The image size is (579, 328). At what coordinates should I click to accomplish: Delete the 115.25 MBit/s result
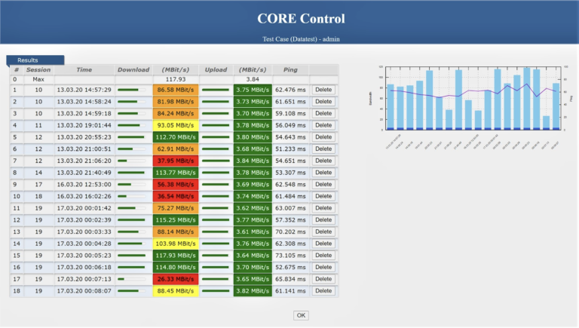point(323,219)
